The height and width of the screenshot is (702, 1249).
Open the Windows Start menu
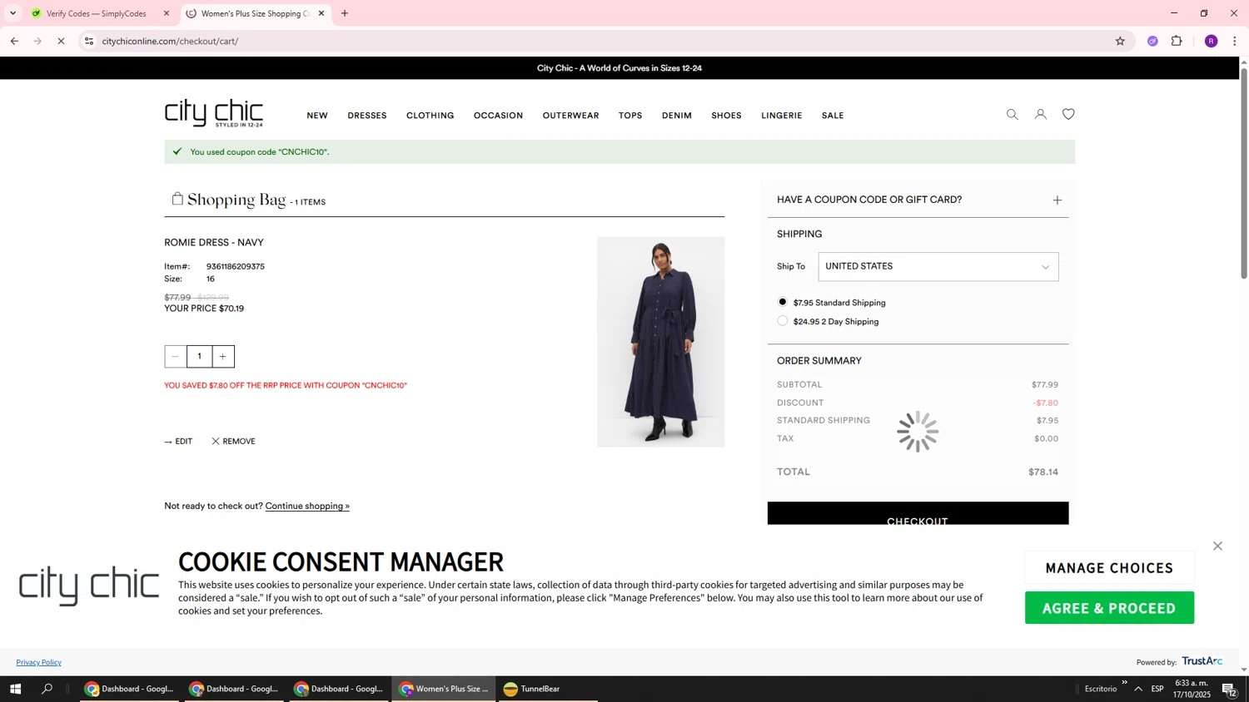point(15,690)
